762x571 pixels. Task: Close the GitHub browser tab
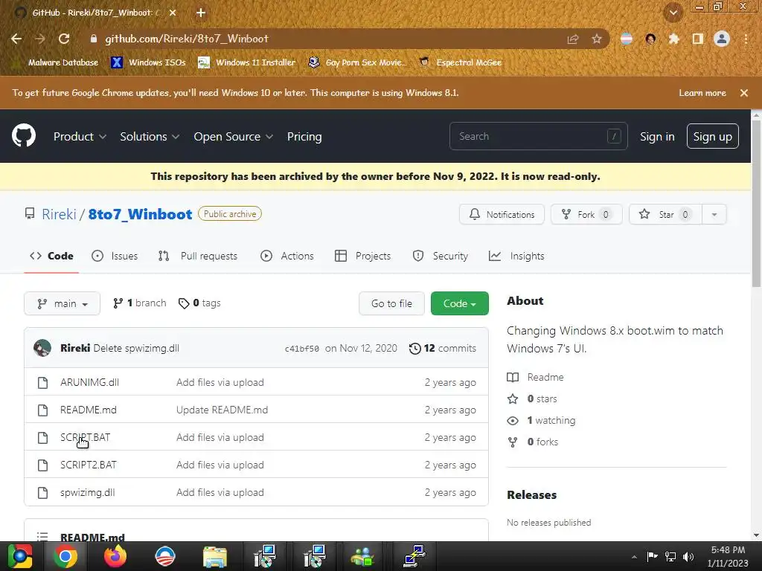point(173,13)
